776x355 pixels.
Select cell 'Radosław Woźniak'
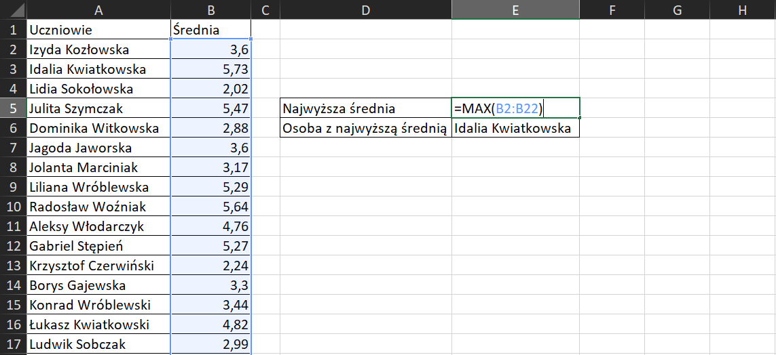click(98, 207)
